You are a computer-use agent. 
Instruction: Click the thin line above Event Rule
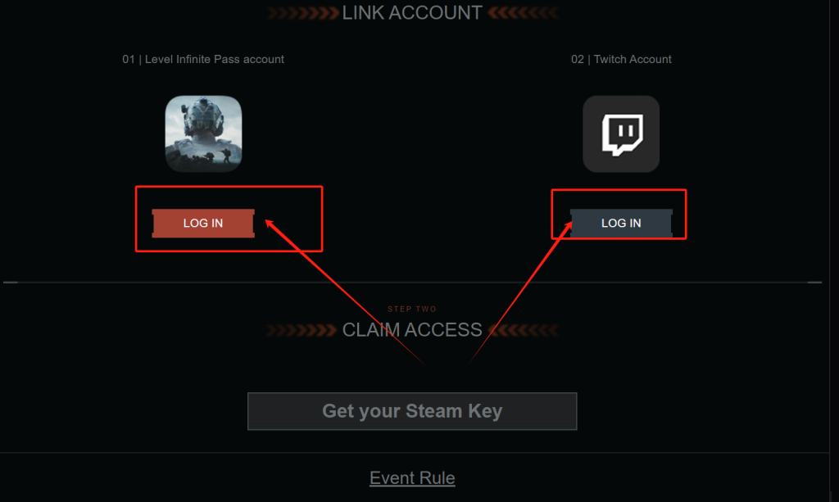click(415, 453)
